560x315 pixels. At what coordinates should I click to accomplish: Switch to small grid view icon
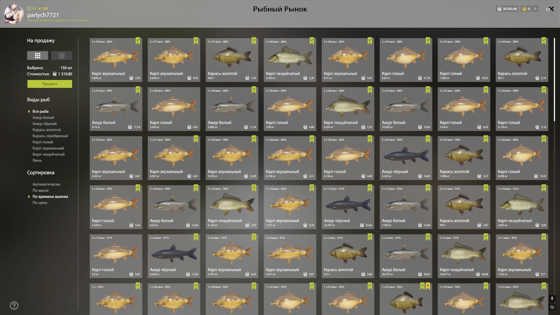point(62,55)
